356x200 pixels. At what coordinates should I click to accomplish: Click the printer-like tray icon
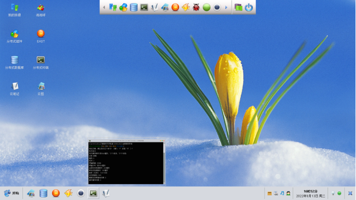276,193
